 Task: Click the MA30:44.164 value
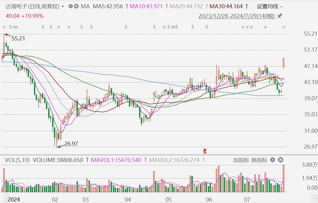pyautogui.click(x=226, y=6)
